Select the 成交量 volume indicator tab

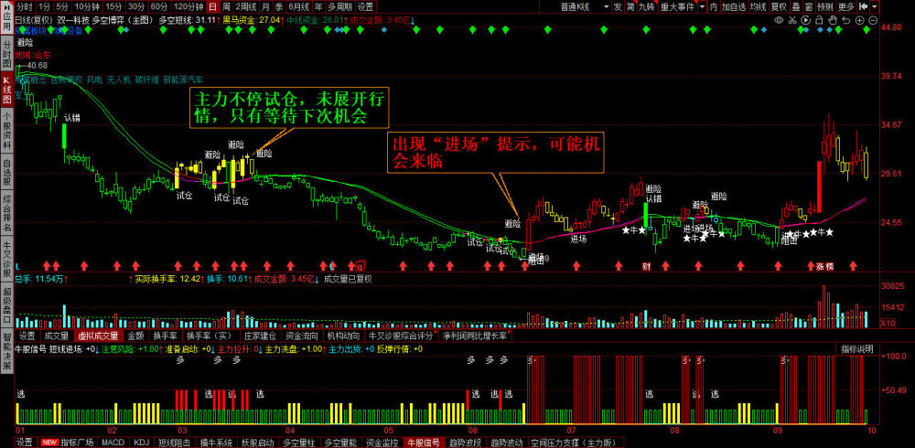[x=57, y=336]
